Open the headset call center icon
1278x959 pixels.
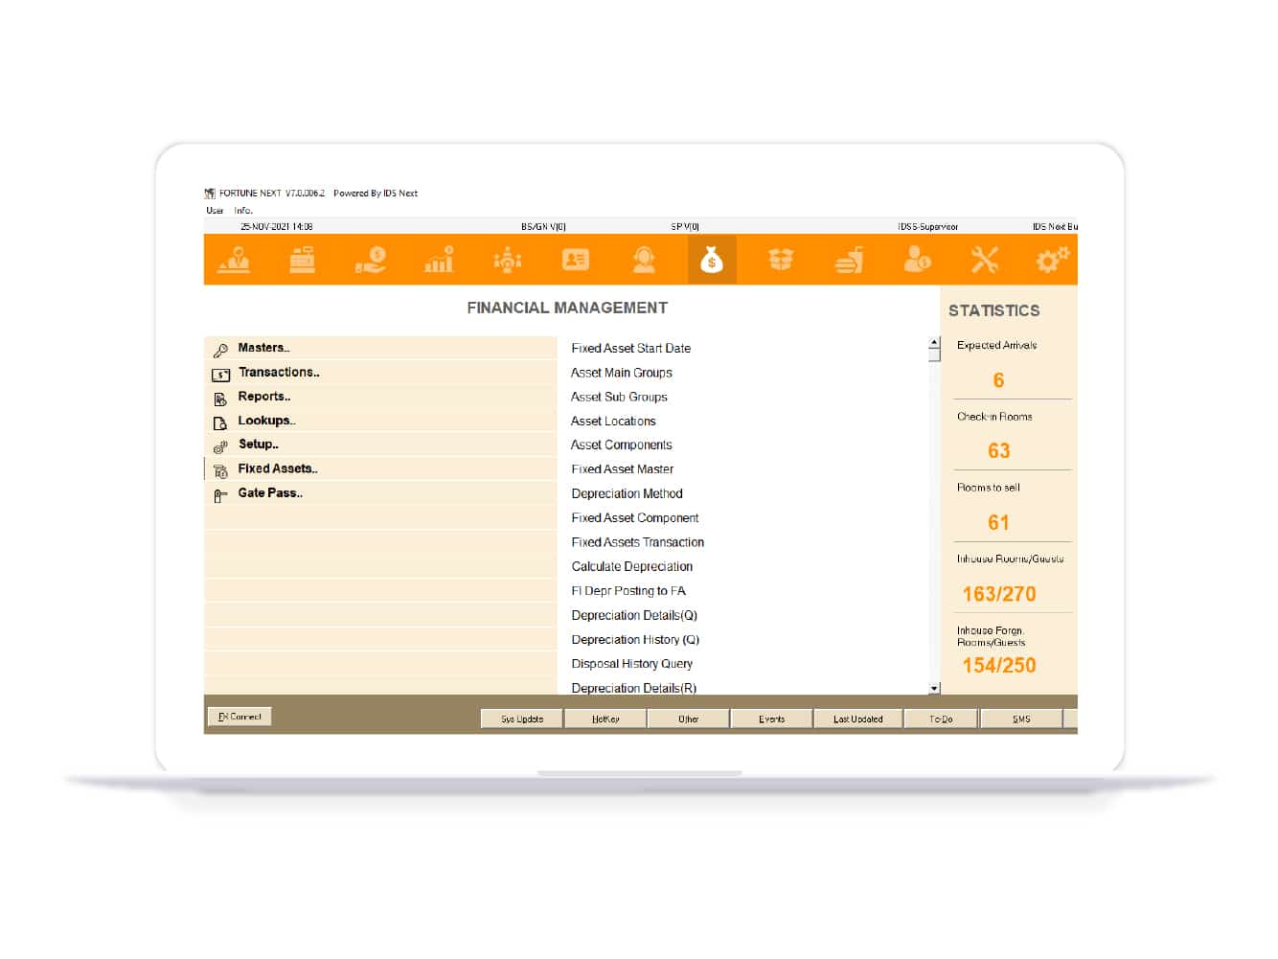tap(644, 260)
